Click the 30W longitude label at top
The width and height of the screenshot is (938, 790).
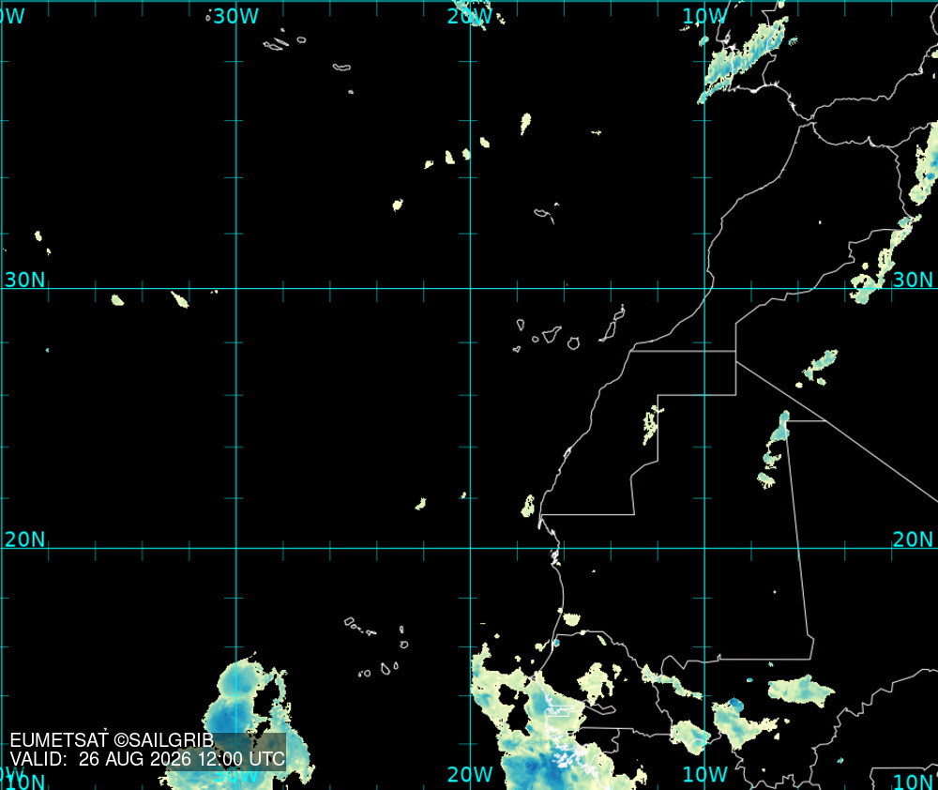235,16
